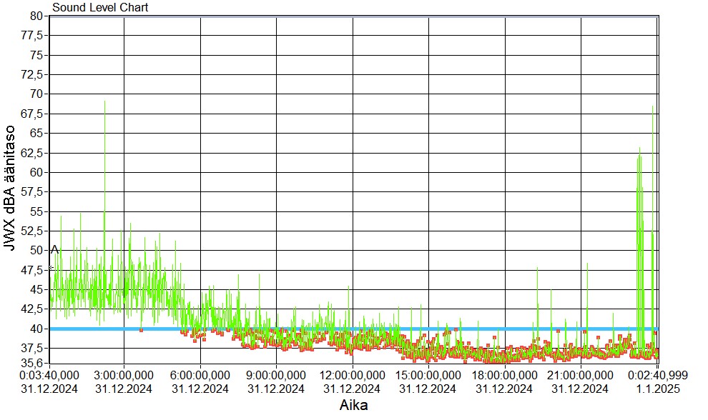Select the tallest green peak near 3:00
This screenshot has width=708, height=420.
pos(105,104)
